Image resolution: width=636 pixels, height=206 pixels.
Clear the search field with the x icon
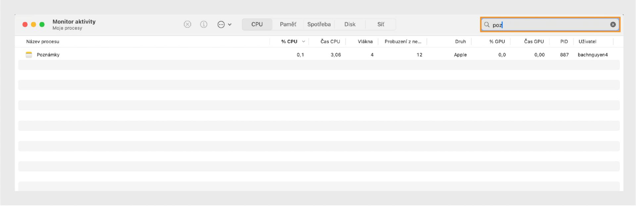pos(613,25)
